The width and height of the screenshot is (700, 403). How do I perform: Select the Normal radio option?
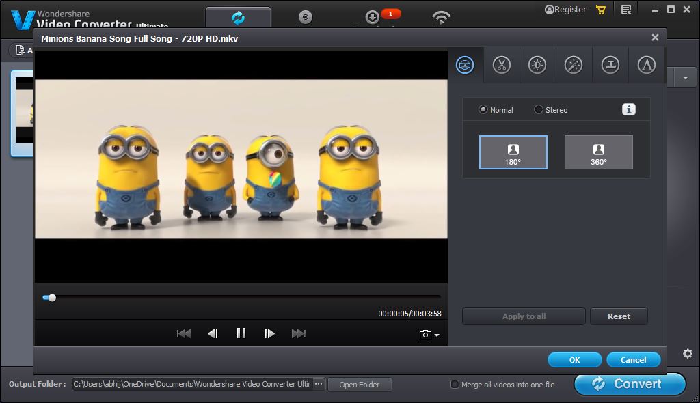click(x=483, y=109)
